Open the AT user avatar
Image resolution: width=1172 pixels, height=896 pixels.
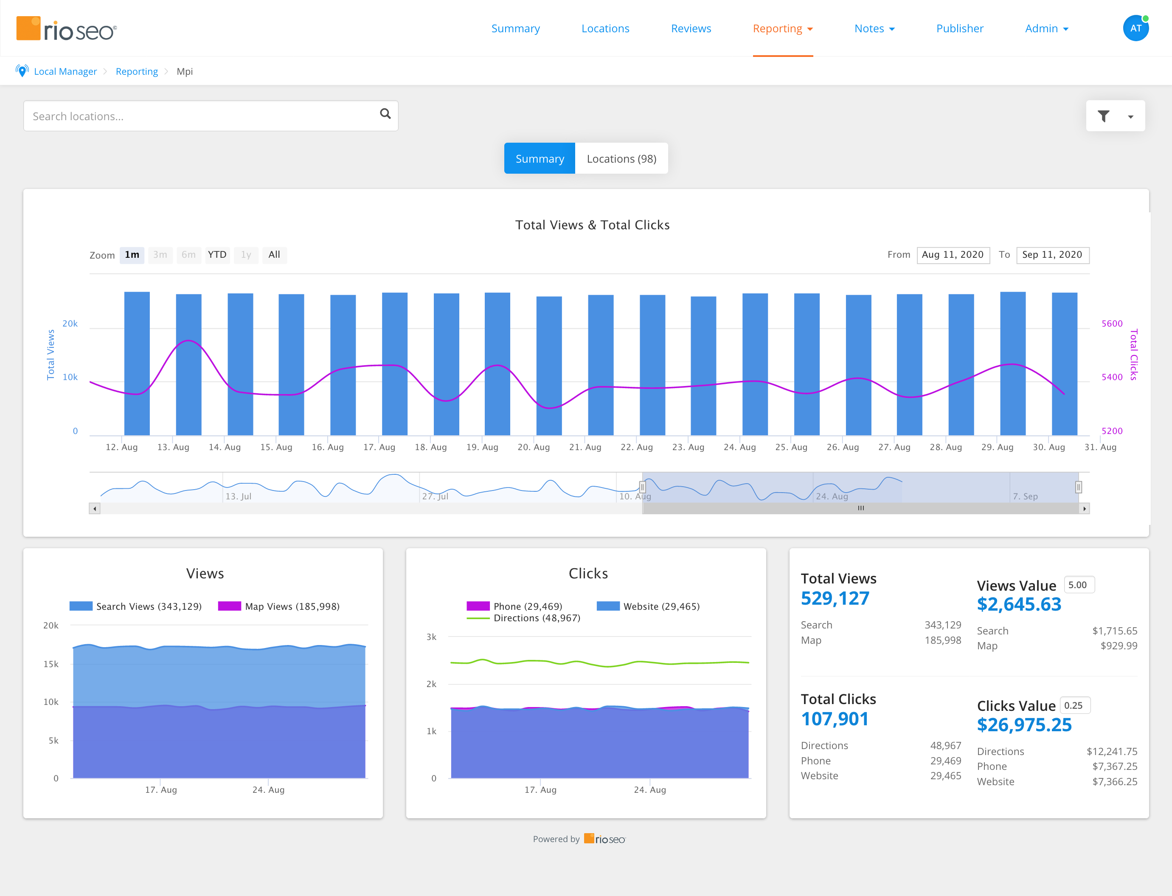(1135, 28)
